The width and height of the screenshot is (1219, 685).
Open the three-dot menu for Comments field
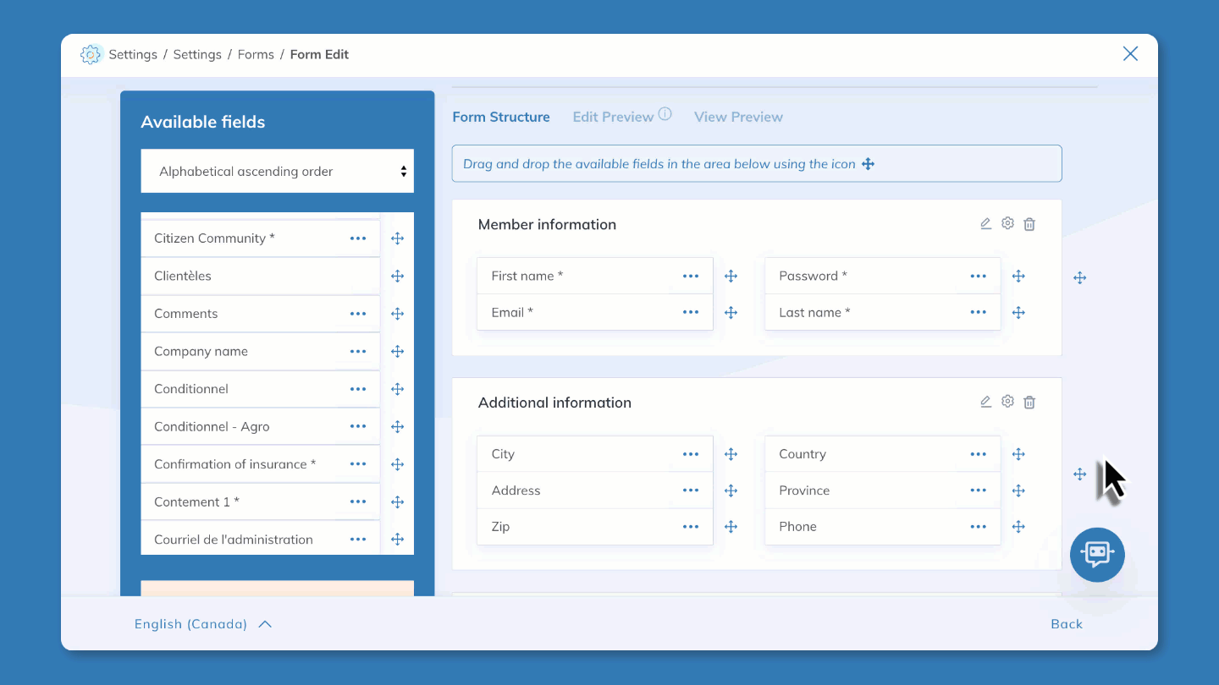point(358,314)
